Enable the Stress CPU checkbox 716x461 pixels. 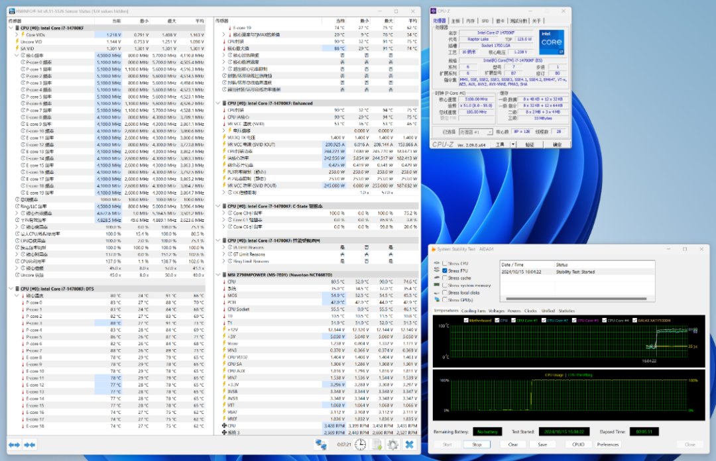(445, 264)
